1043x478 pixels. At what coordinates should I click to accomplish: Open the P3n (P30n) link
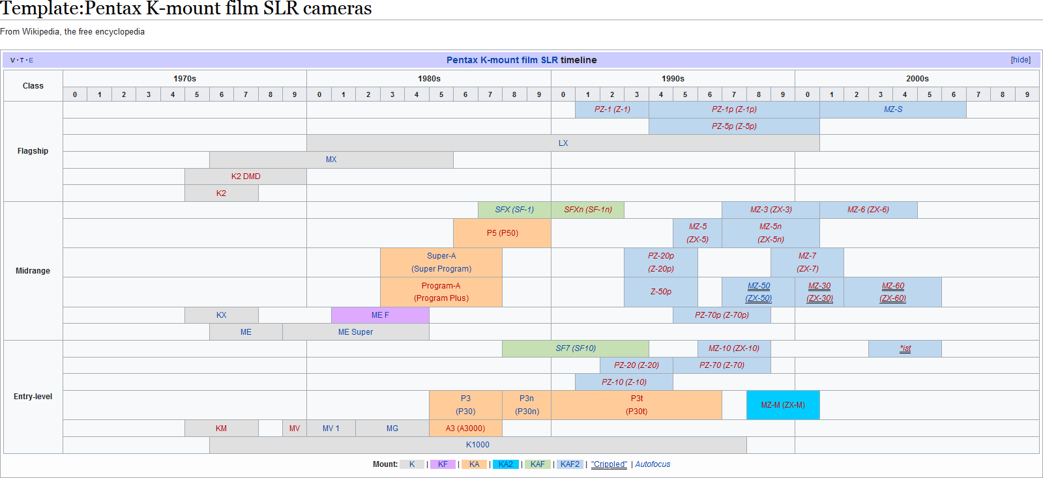tap(527, 405)
